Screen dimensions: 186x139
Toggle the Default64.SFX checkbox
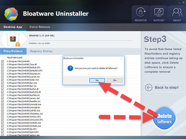[x=2, y=70]
